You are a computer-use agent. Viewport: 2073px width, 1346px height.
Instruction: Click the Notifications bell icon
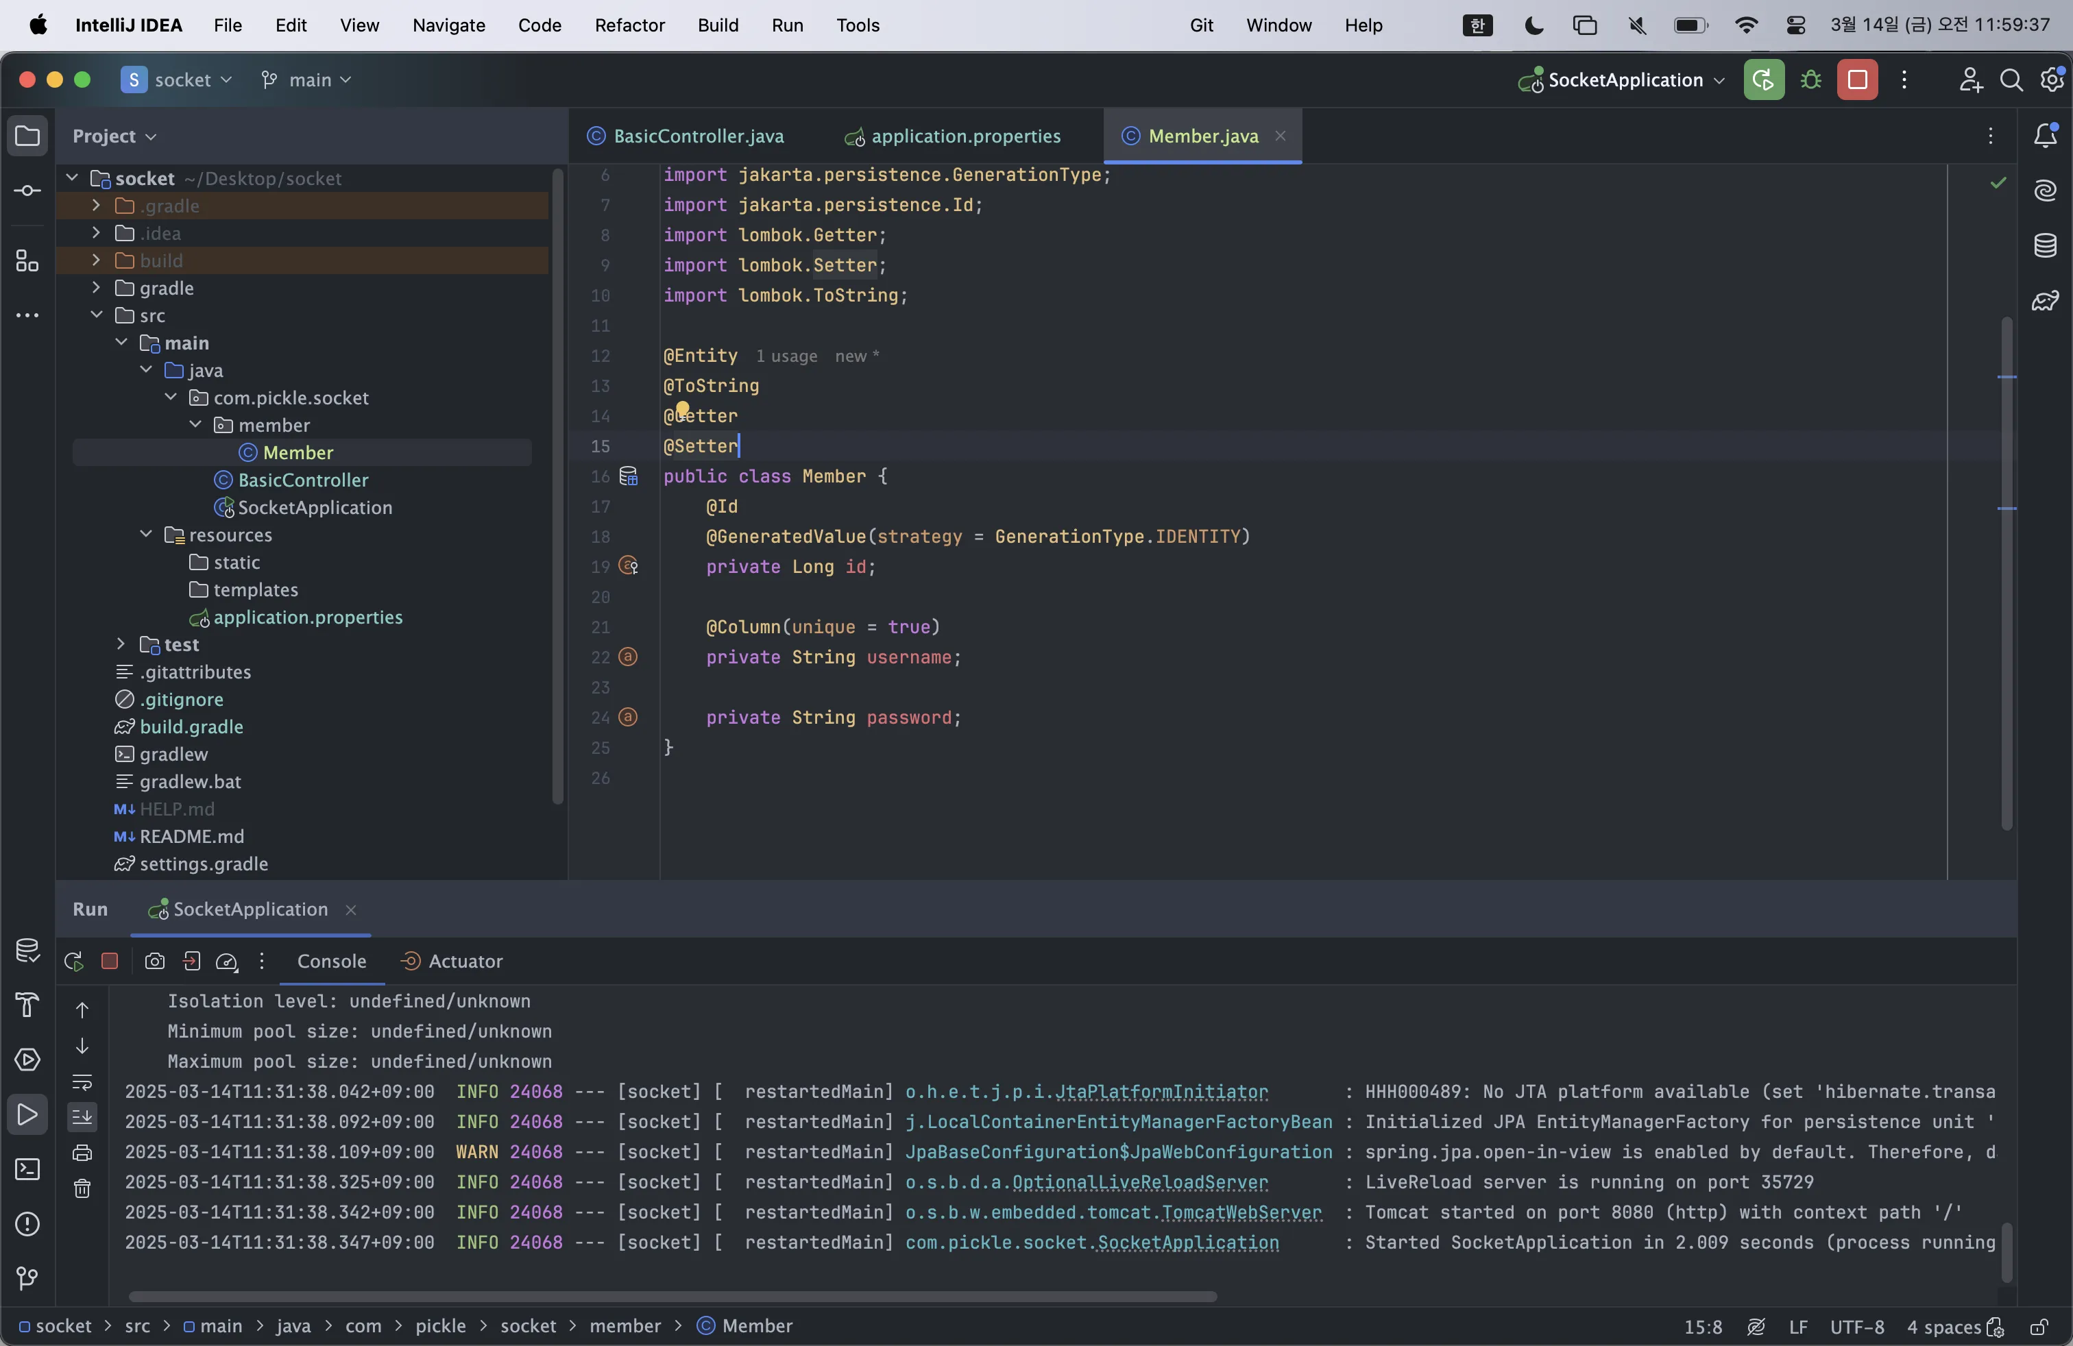[x=2045, y=136]
